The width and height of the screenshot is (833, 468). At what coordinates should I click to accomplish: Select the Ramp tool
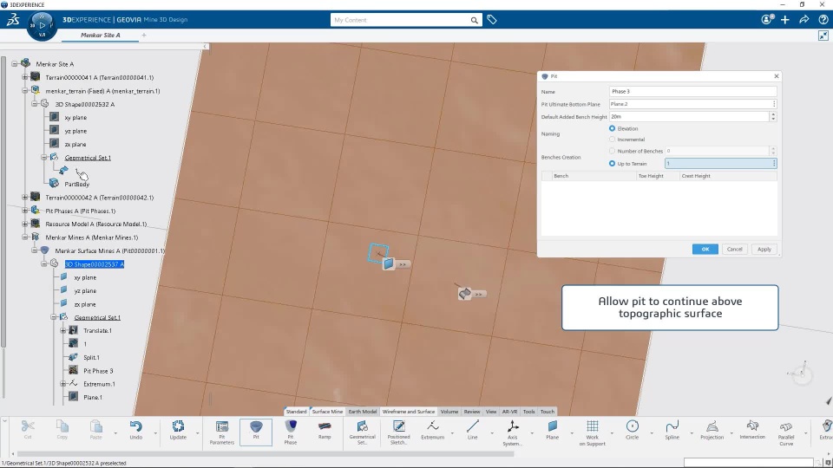pyautogui.click(x=325, y=429)
